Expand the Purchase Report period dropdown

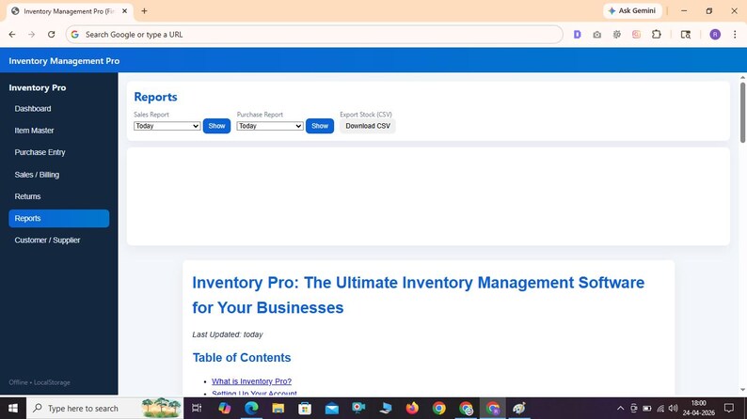click(270, 126)
